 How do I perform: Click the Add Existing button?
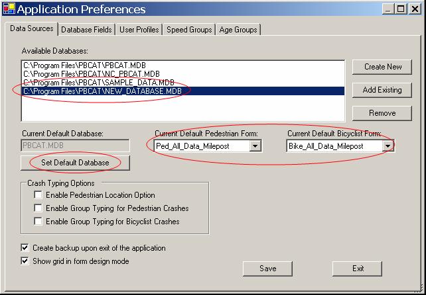pyautogui.click(x=382, y=90)
